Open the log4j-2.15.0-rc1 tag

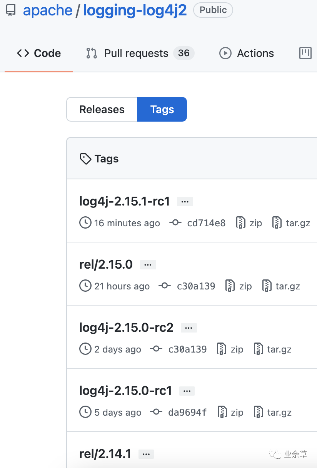[x=125, y=391]
